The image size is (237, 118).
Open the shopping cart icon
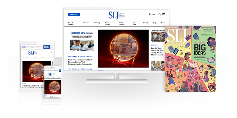(x=163, y=14)
